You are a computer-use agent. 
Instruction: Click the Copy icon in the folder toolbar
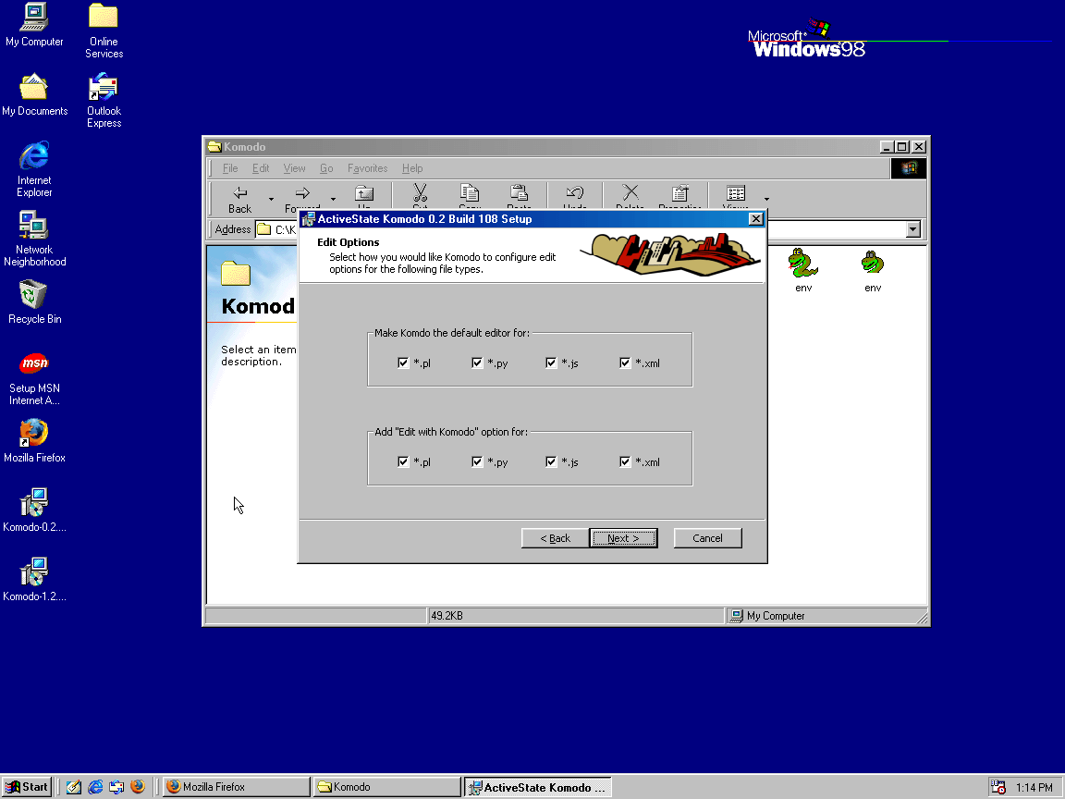tap(470, 193)
